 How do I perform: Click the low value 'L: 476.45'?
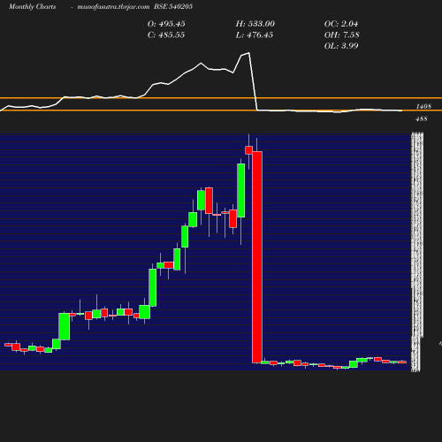pyautogui.click(x=255, y=34)
